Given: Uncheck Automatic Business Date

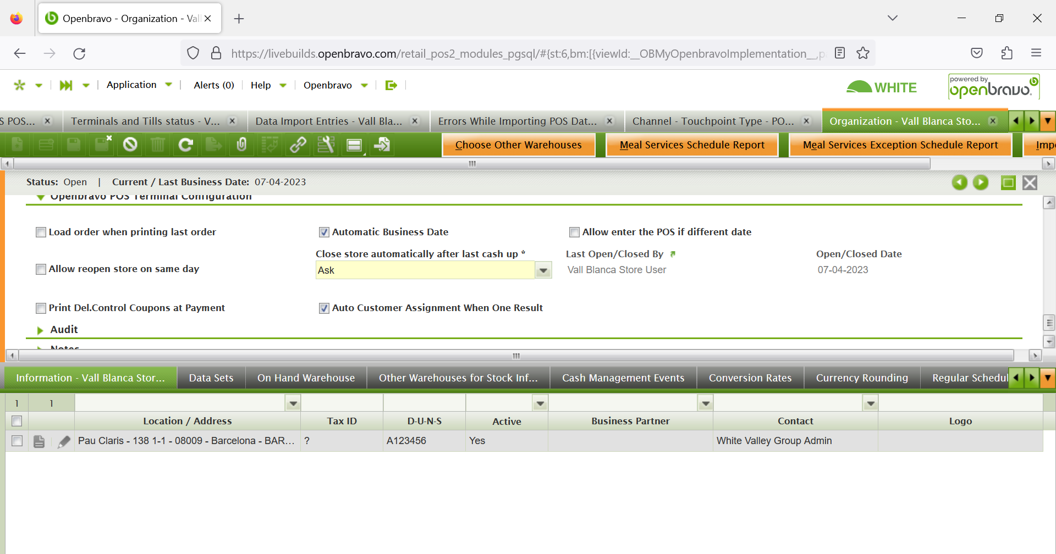Looking at the screenshot, I should coord(324,232).
